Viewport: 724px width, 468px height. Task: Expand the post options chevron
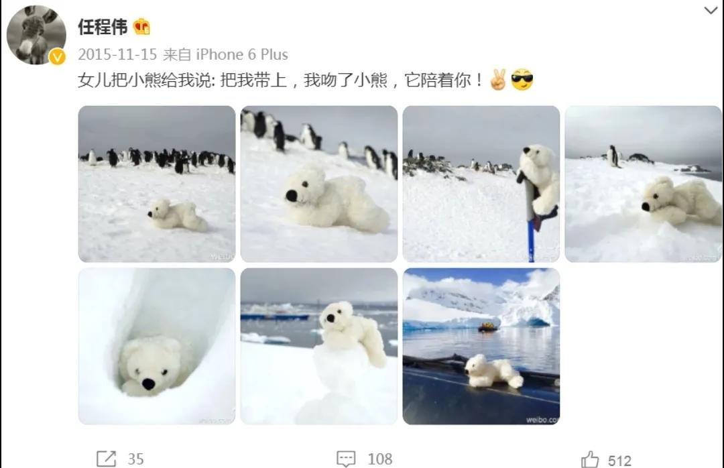click(711, 9)
